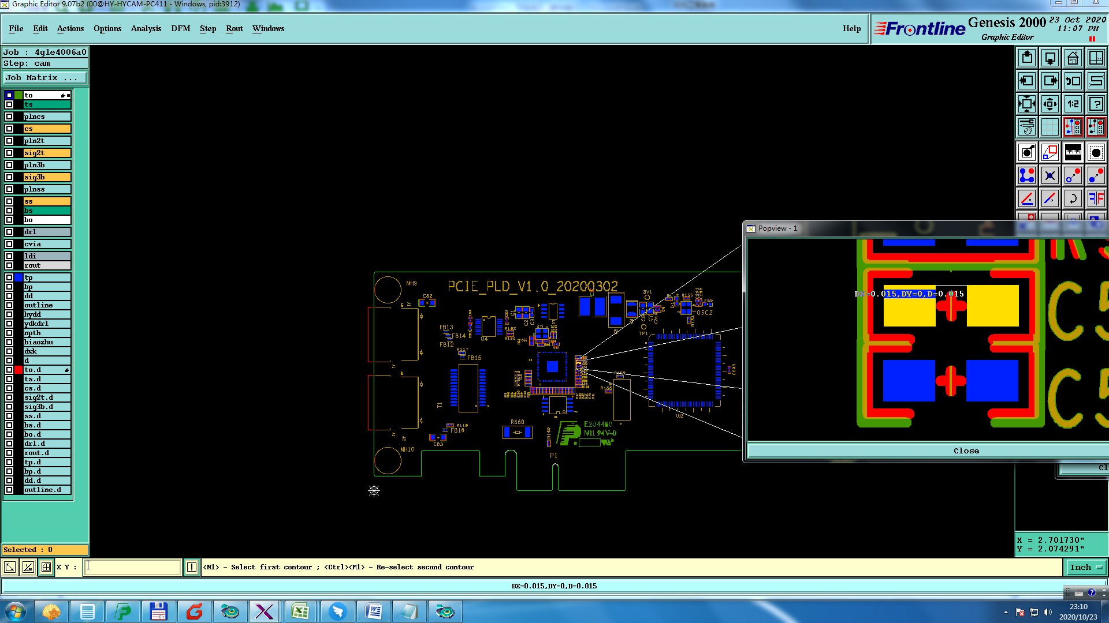1109x623 pixels.
Task: Toggle display checkbox for layer to
Action: pos(9,95)
